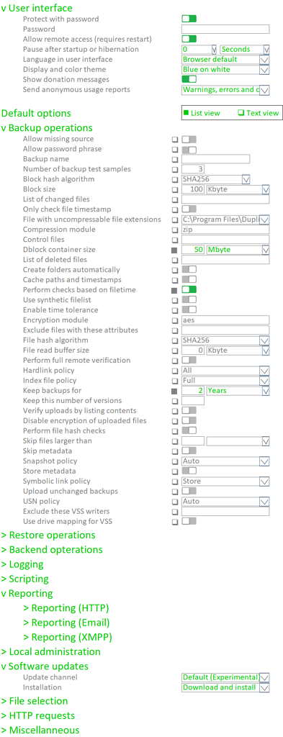Open the Installation dropdown

[x=225, y=687]
